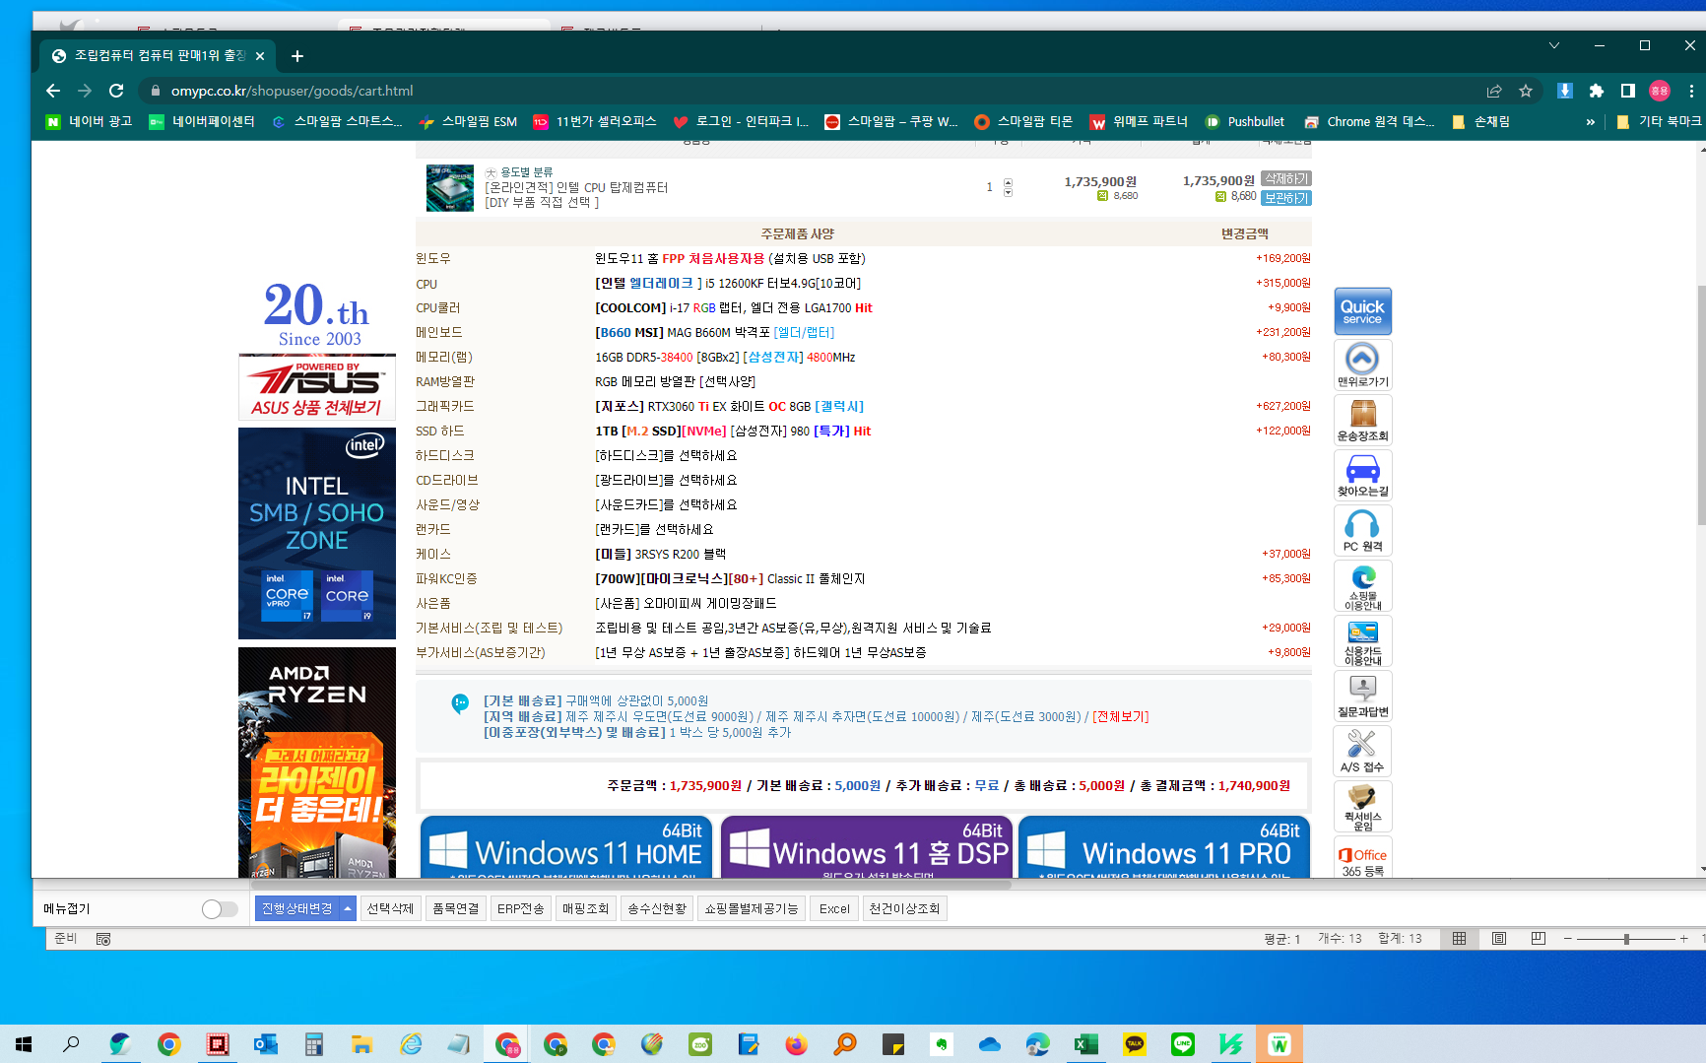1706x1063 pixels.
Task: Open the Chrome extensions puzzle icon
Action: pos(1597,91)
